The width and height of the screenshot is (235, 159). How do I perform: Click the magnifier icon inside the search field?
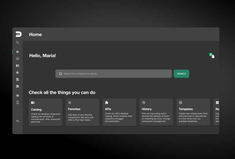click(x=60, y=74)
